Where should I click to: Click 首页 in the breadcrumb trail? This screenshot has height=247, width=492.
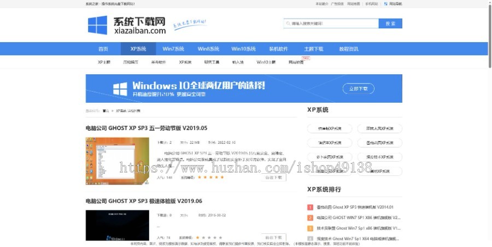(x=106, y=111)
